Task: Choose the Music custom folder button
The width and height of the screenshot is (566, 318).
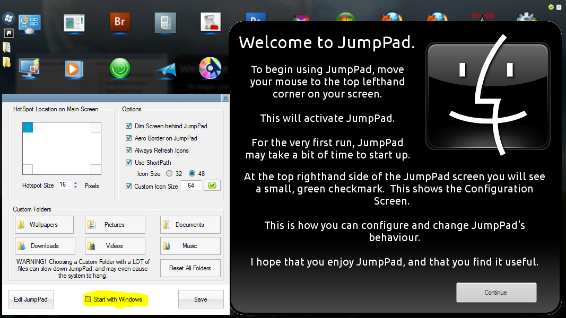Action: point(190,246)
